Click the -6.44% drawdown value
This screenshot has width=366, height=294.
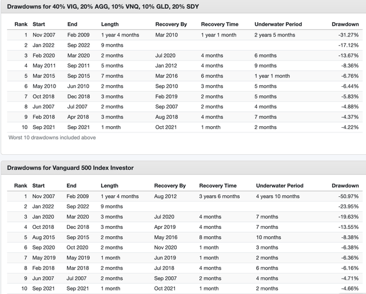pyautogui.click(x=349, y=86)
